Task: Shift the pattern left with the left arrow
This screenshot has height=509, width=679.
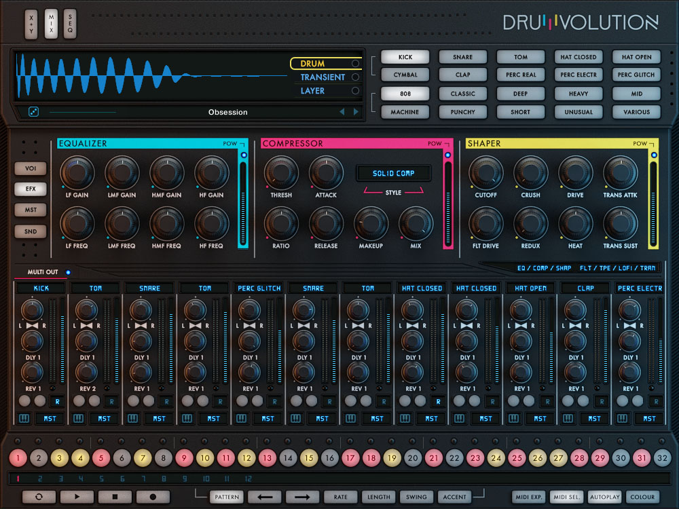Action: click(x=264, y=497)
